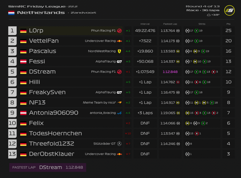Click the Austrian flag beside Fessi
The image size is (241, 178).
tap(23, 61)
